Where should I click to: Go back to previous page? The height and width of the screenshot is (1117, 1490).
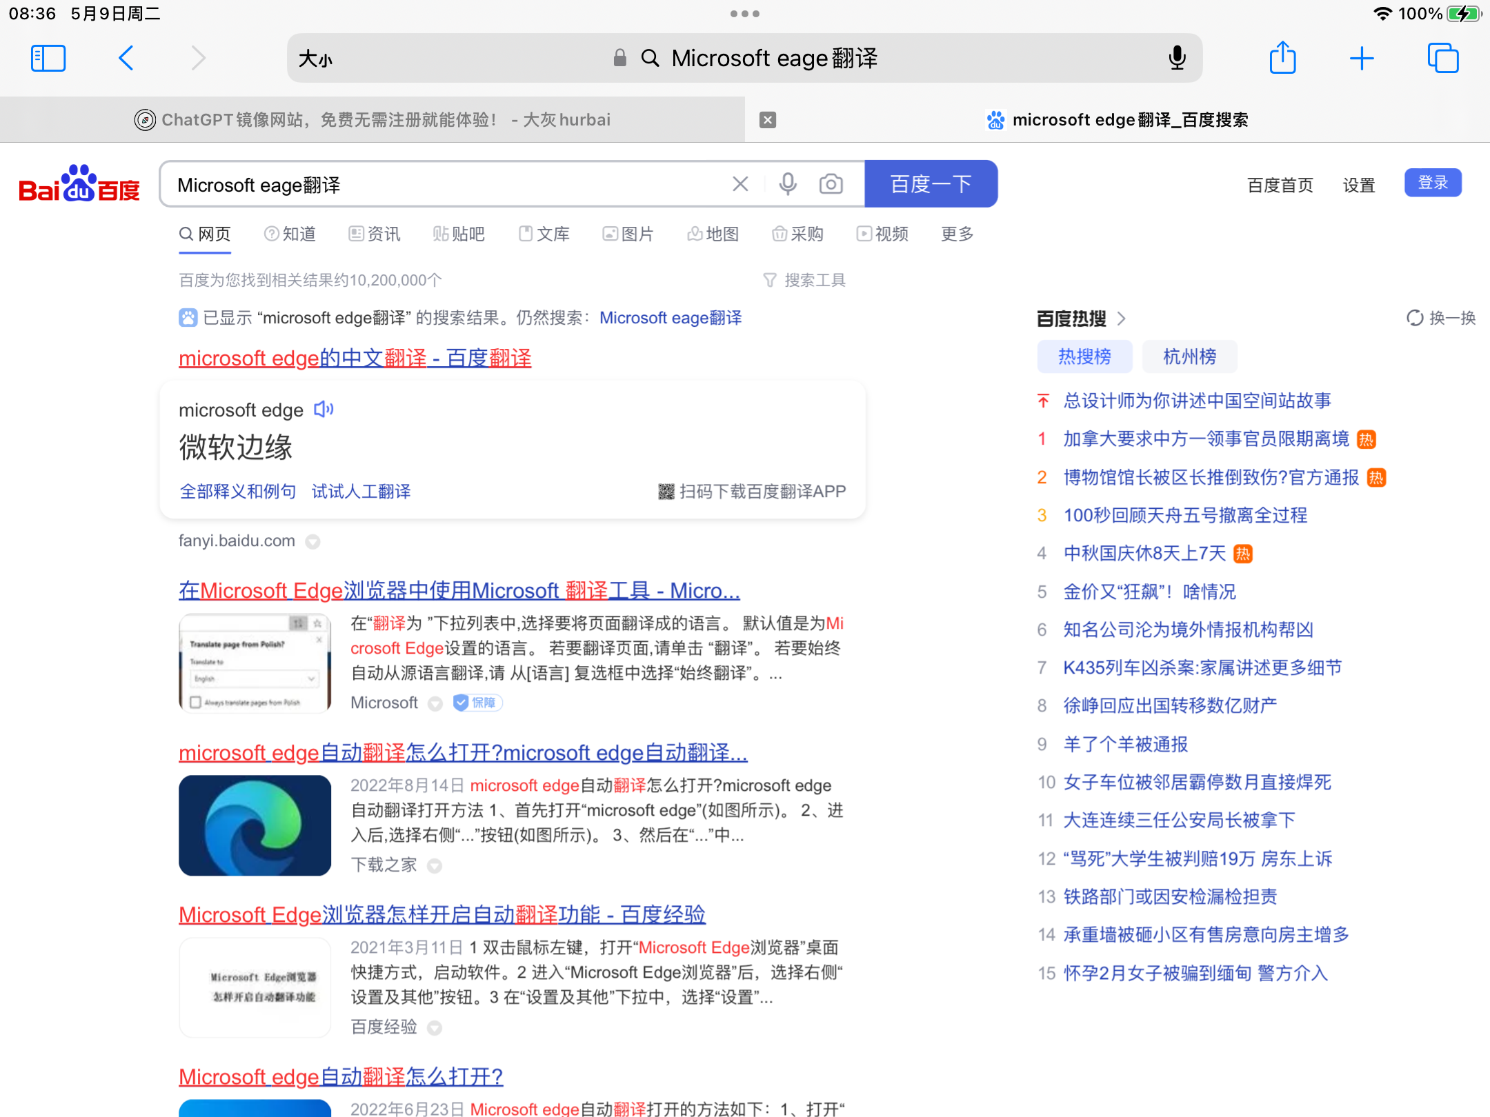pyautogui.click(x=126, y=58)
